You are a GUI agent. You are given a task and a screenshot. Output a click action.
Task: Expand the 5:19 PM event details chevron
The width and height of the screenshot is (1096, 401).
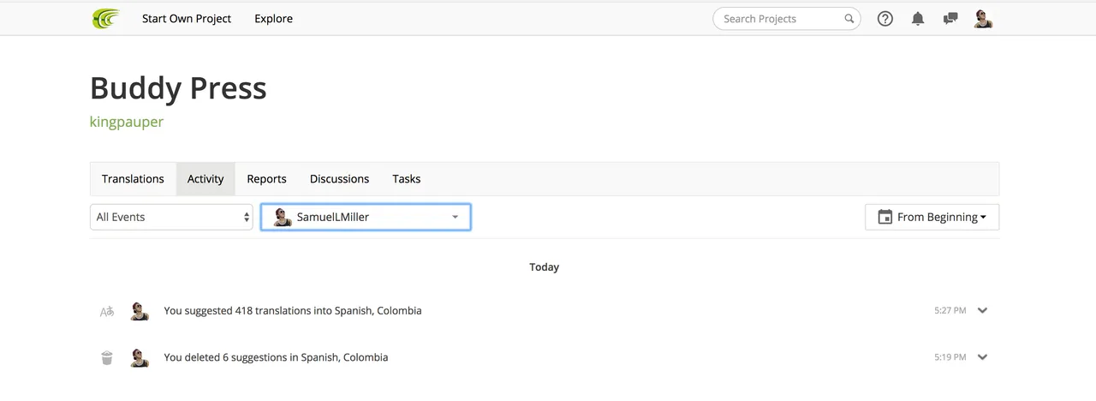[x=982, y=357]
